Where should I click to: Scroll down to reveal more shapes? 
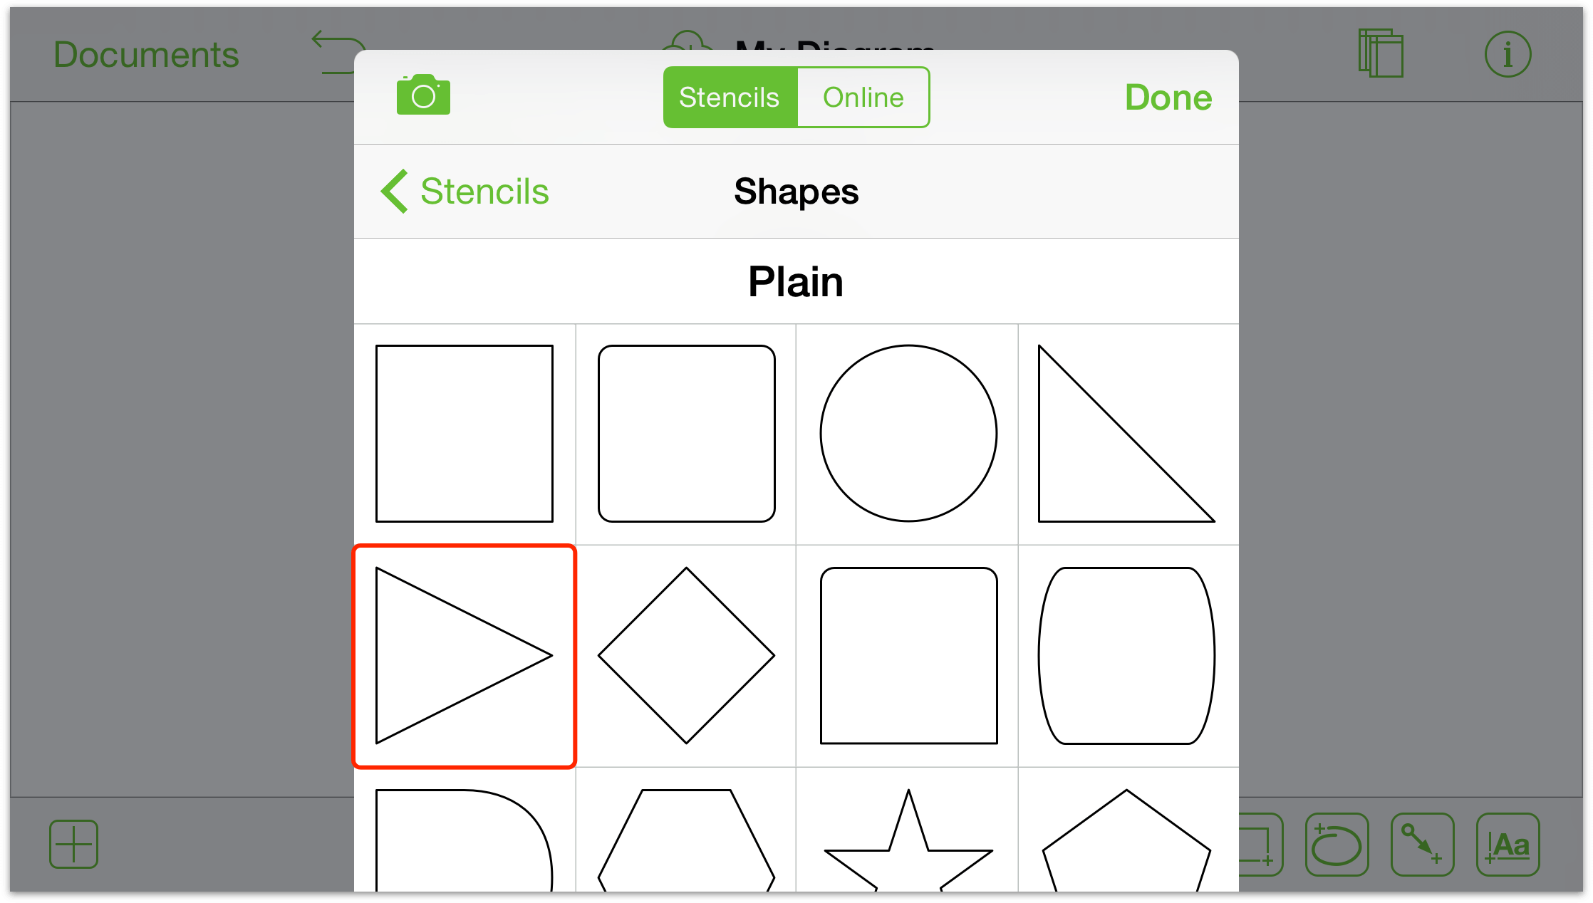795,656
